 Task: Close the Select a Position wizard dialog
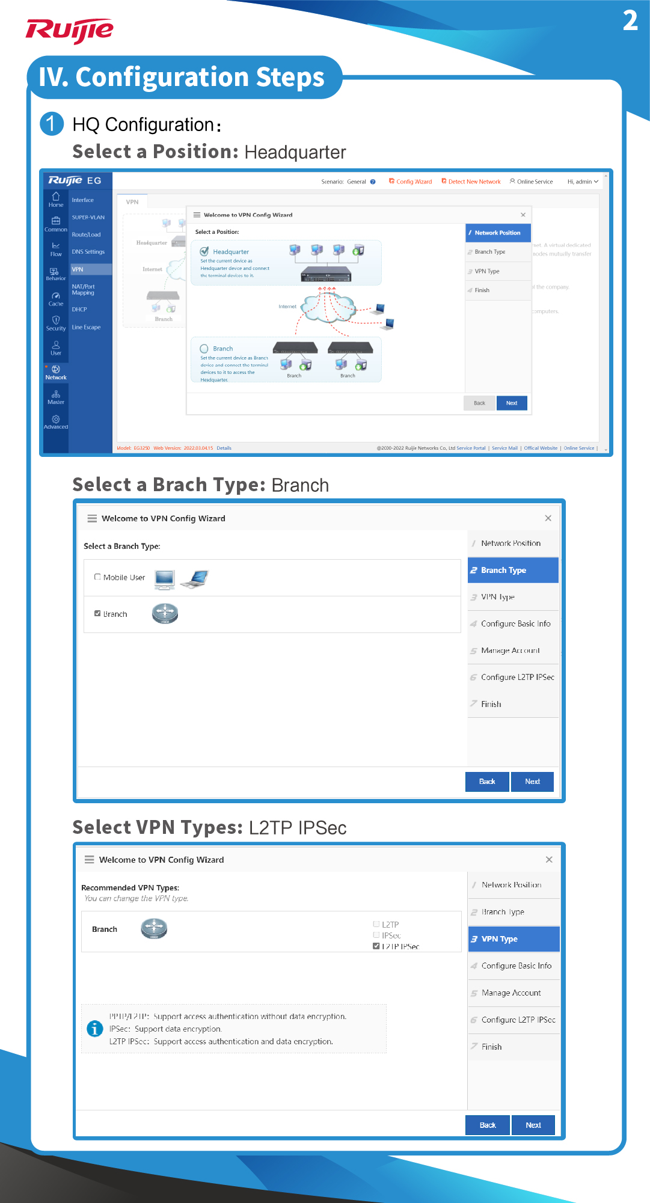(523, 215)
